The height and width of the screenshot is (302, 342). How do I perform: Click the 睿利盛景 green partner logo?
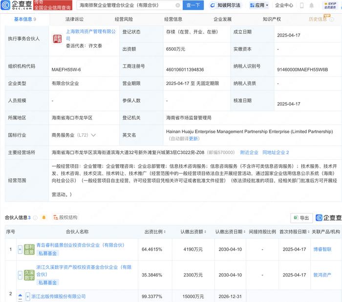point(29,249)
